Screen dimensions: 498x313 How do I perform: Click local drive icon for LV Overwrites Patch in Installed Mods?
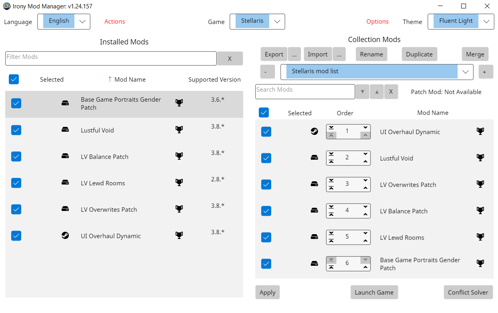tap(65, 209)
